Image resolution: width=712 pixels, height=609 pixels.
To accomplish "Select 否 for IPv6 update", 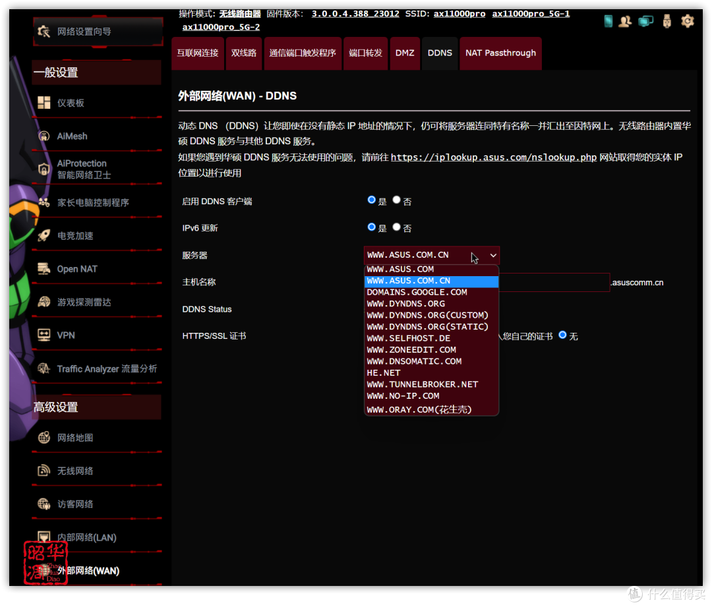I will point(396,227).
